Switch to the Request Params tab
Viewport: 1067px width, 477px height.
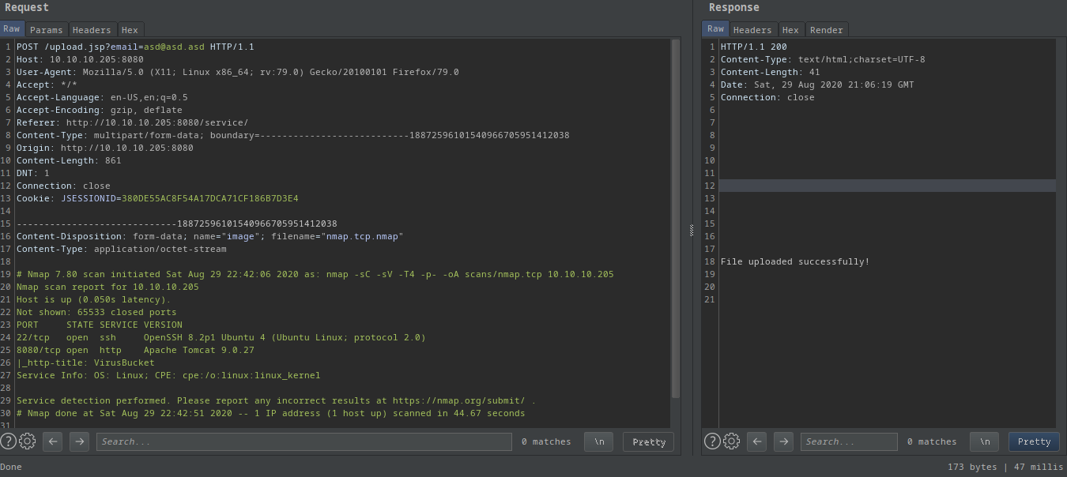(x=47, y=30)
